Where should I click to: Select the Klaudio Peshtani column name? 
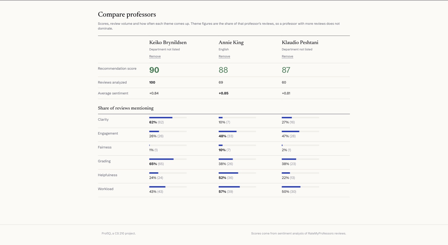pos(300,43)
